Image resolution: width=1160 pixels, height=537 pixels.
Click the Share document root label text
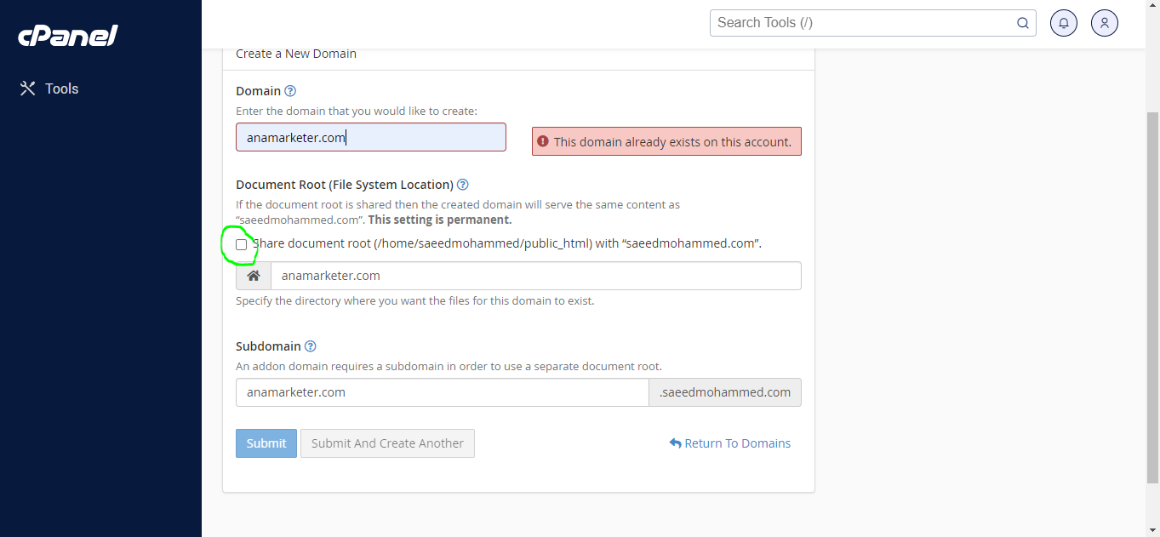pyautogui.click(x=508, y=243)
